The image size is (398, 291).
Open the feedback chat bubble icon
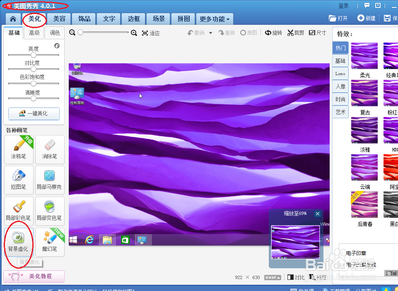(x=367, y=5)
